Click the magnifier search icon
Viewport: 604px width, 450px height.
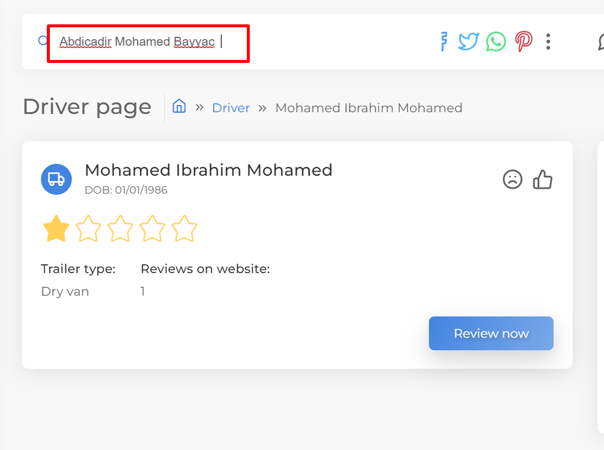tap(43, 41)
